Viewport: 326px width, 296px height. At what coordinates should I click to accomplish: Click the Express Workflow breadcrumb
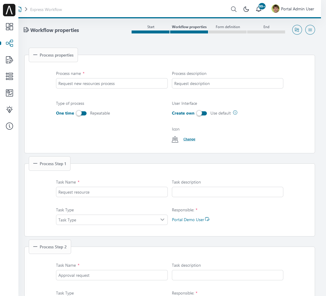(x=46, y=9)
